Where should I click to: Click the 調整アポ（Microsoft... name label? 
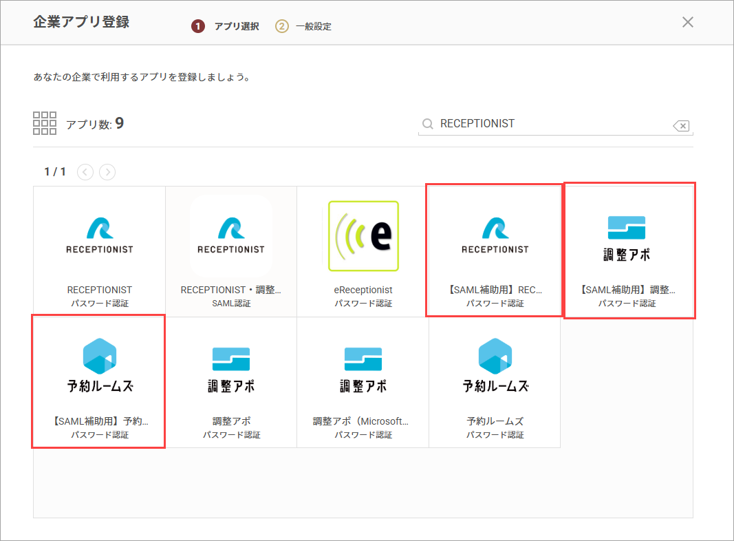360,421
